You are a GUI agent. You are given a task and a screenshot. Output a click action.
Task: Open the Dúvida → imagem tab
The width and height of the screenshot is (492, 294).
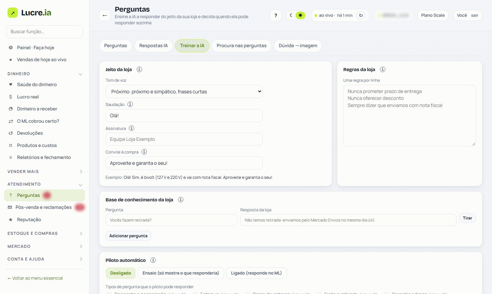(298, 46)
